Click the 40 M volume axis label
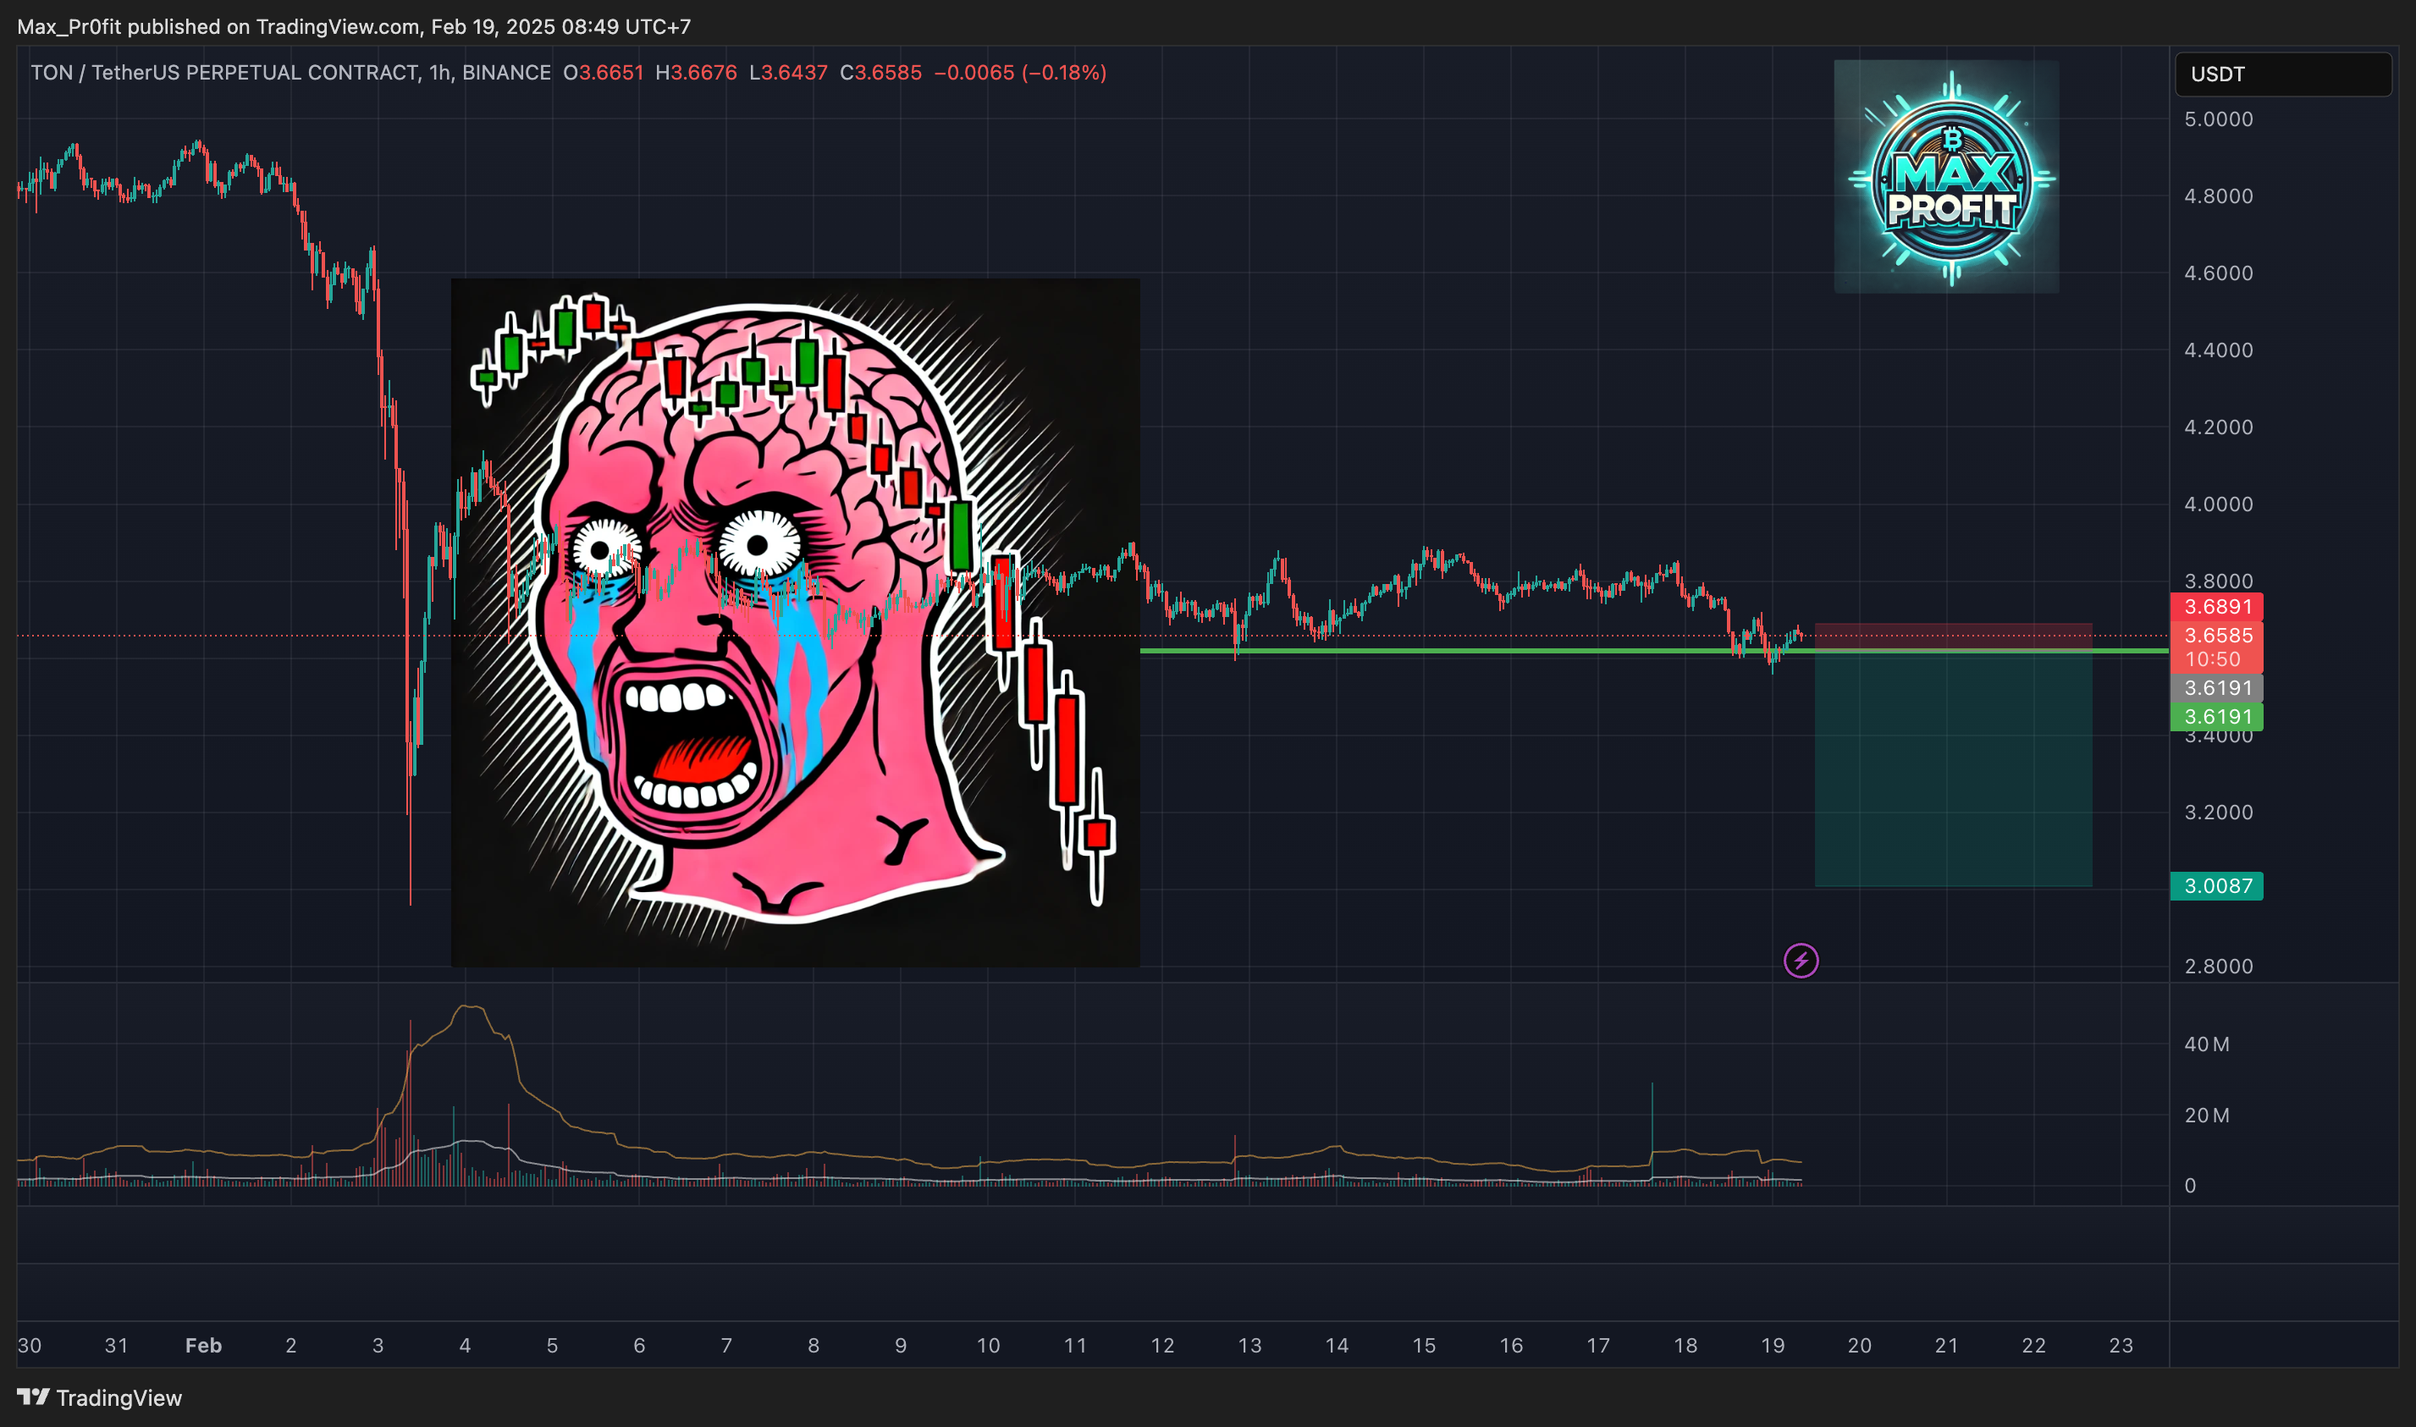Screen dimensions: 2416x1427 pyautogui.click(x=2206, y=1044)
